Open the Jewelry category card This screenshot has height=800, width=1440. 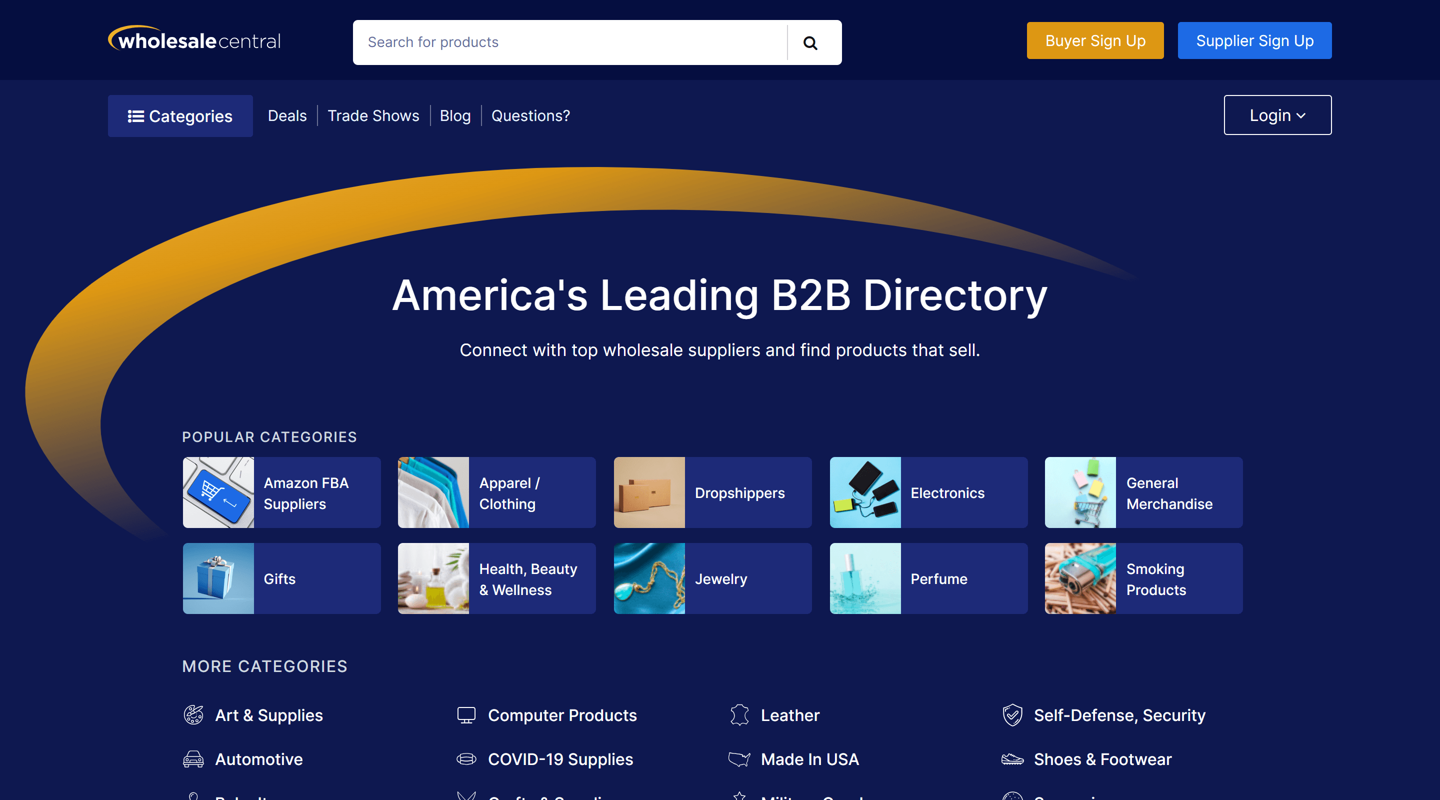click(712, 578)
